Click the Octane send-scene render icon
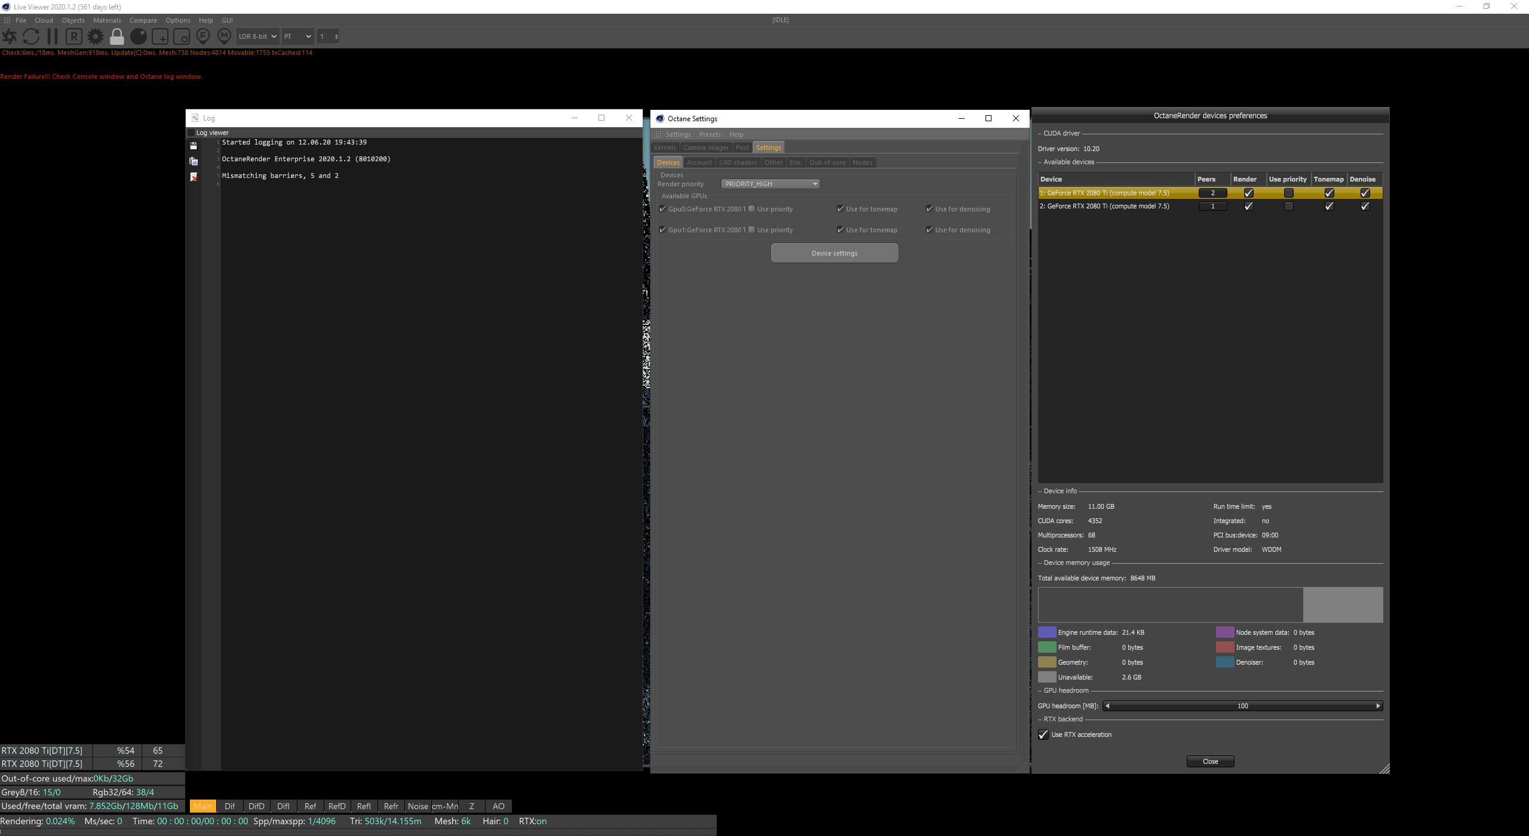 [10, 36]
